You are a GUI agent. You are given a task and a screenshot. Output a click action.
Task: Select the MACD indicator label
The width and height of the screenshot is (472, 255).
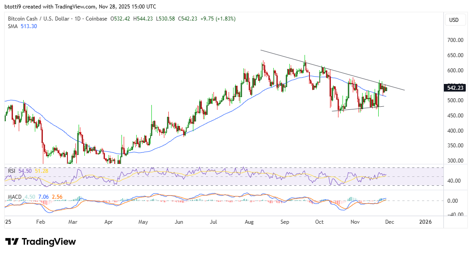point(15,197)
